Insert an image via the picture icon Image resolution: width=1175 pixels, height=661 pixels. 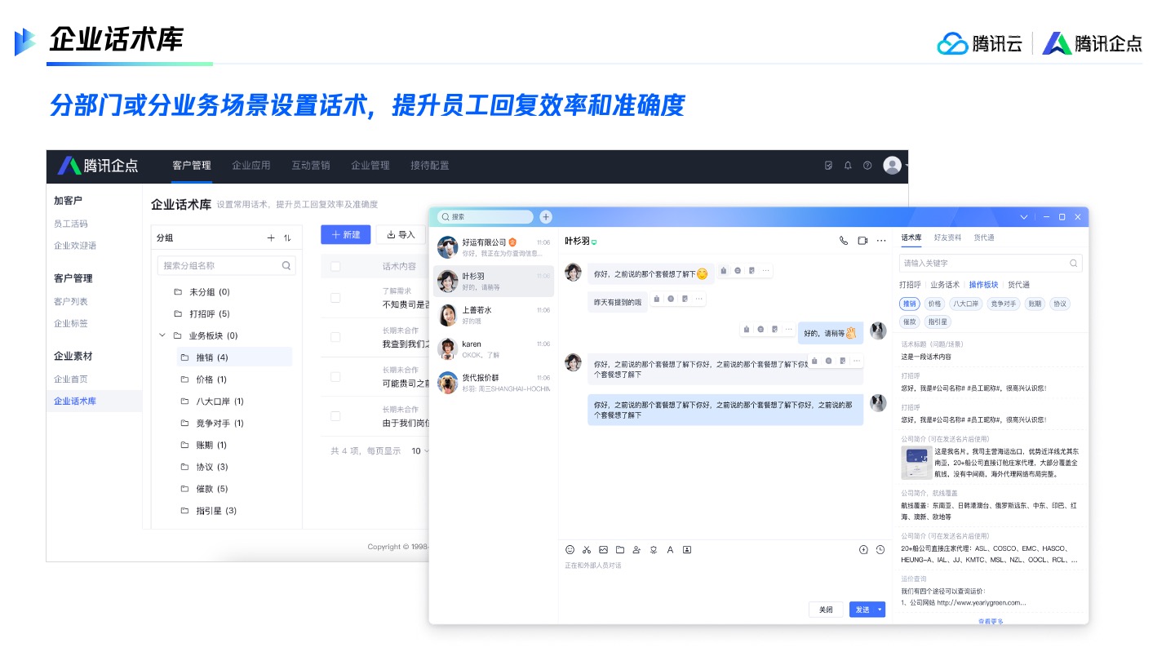(603, 550)
